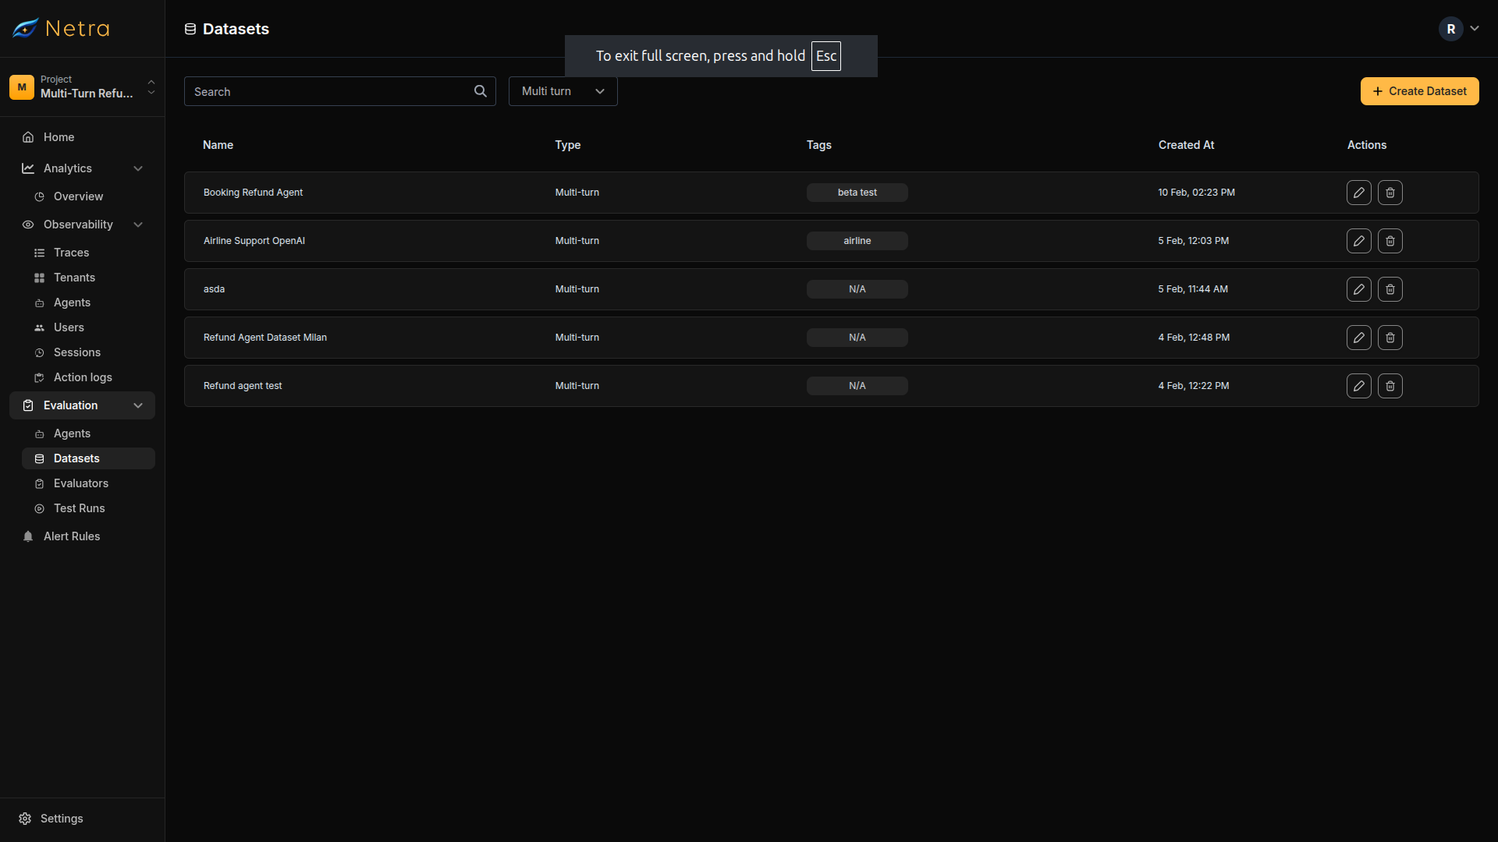Open the Multi turn type filter dropdown

(x=562, y=91)
